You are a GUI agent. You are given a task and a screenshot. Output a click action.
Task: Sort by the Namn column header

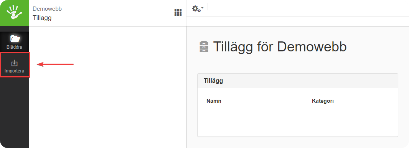pos(214,101)
